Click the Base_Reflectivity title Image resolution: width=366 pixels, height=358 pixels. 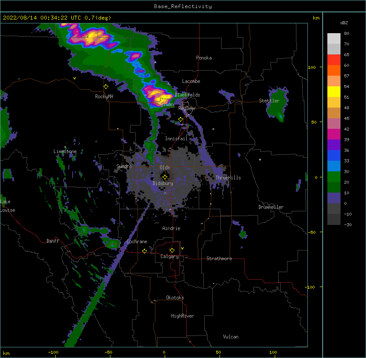pyautogui.click(x=183, y=6)
